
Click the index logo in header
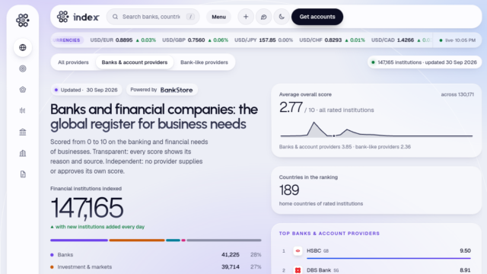(x=78, y=17)
